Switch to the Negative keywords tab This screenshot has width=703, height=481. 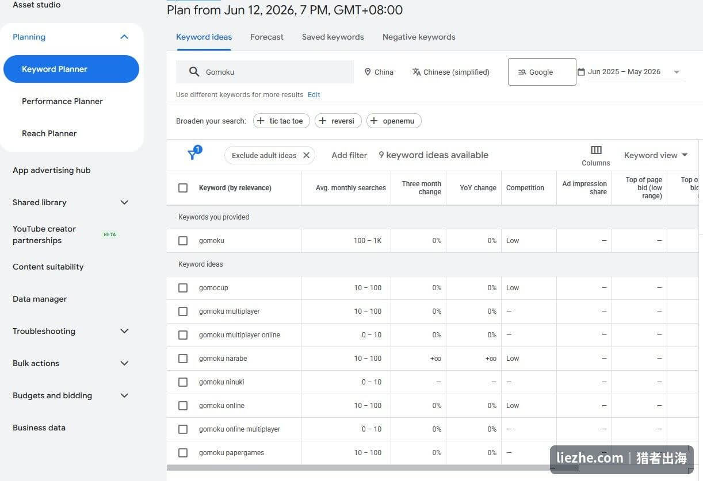[x=419, y=37]
